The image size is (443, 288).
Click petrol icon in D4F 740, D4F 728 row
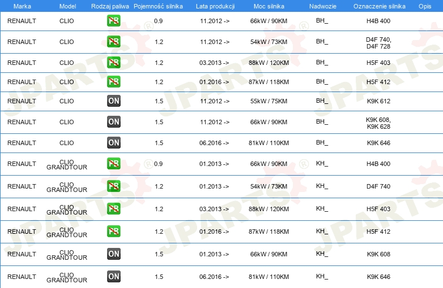(113, 42)
